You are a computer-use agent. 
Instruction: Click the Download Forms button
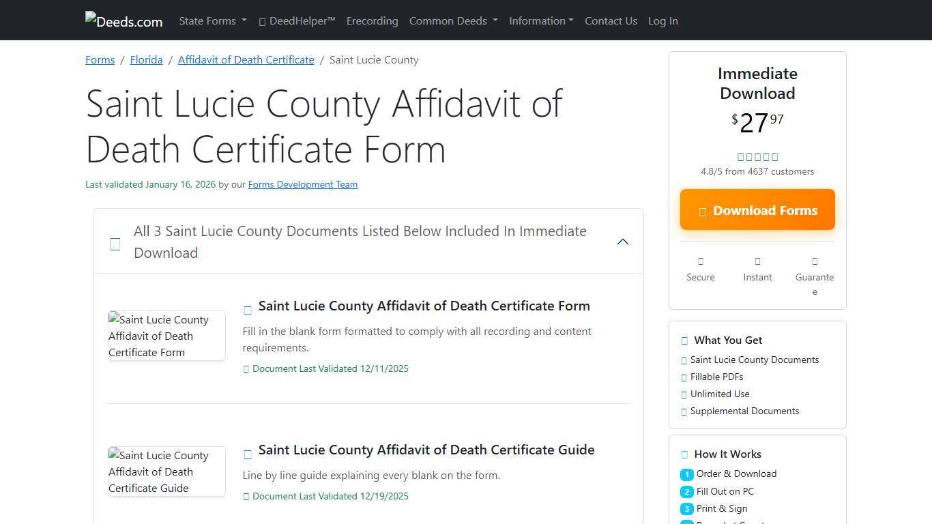point(757,209)
